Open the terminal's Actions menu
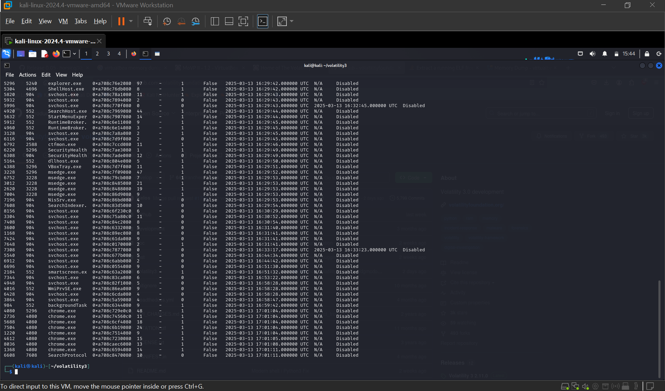Screen dimensions: 665x391 [28, 75]
